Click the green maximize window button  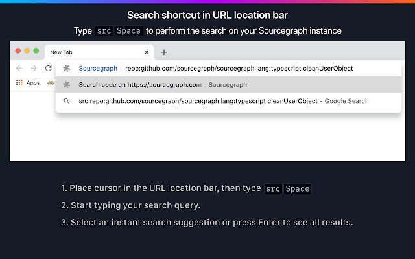36,51
